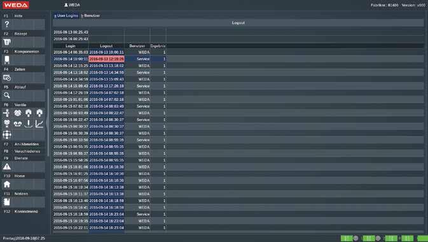Click the help question mark icon

(x=7, y=24)
